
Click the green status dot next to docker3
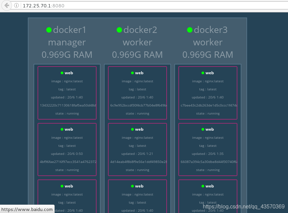coord(190,30)
